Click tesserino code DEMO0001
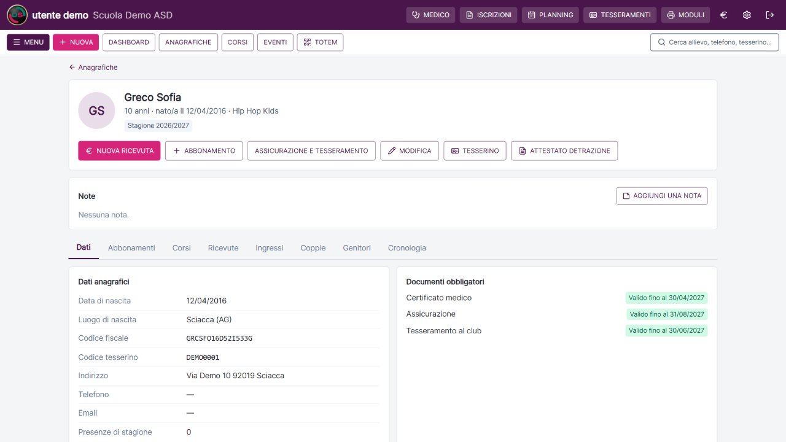 click(x=203, y=357)
